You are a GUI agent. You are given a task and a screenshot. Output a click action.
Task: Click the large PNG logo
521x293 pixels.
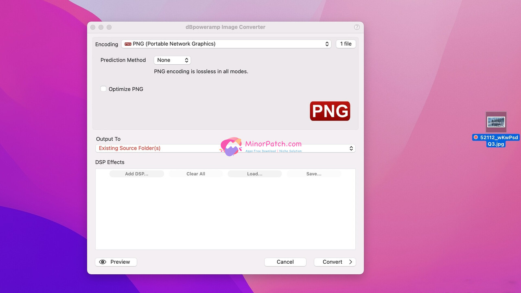pos(330,111)
